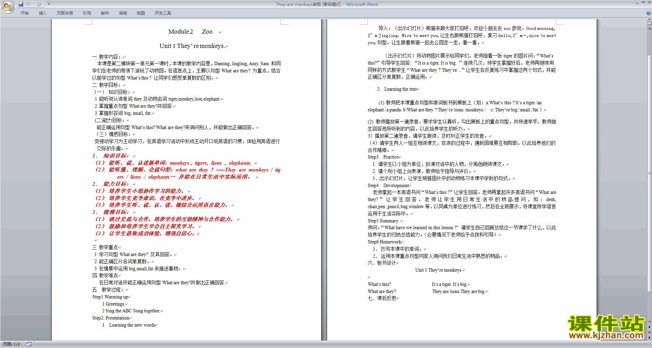Screen dimensions: 652x348
Task: Click the '一 教学内容' heading
Action: pos(106,57)
